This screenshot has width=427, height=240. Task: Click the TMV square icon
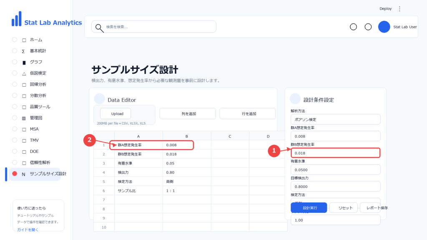point(24,140)
